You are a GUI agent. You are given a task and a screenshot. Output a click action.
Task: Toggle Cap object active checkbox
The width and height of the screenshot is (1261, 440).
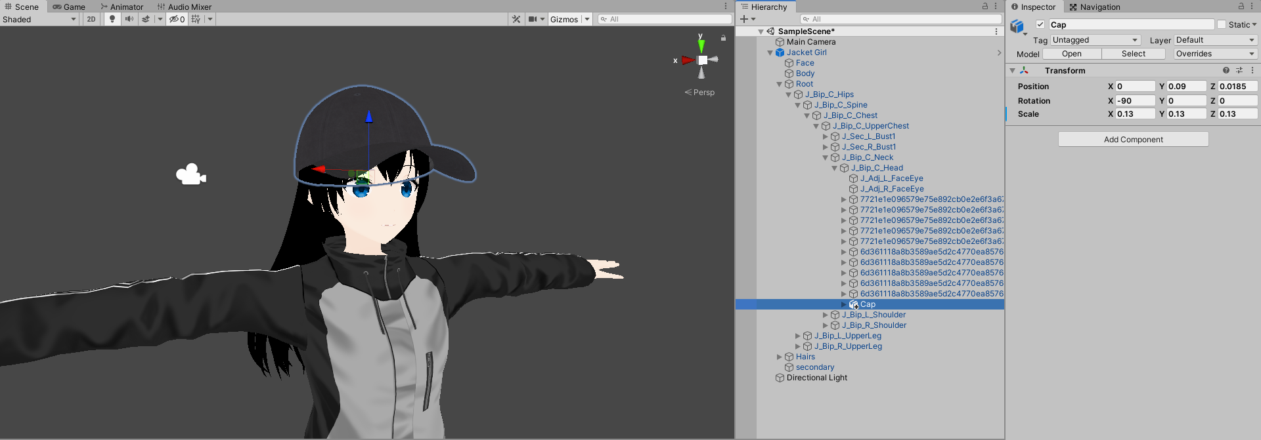(x=1040, y=24)
